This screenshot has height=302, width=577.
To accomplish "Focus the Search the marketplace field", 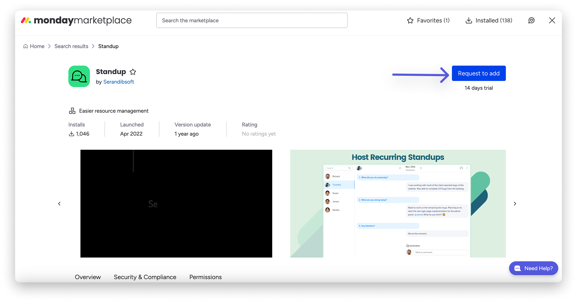I will (252, 21).
